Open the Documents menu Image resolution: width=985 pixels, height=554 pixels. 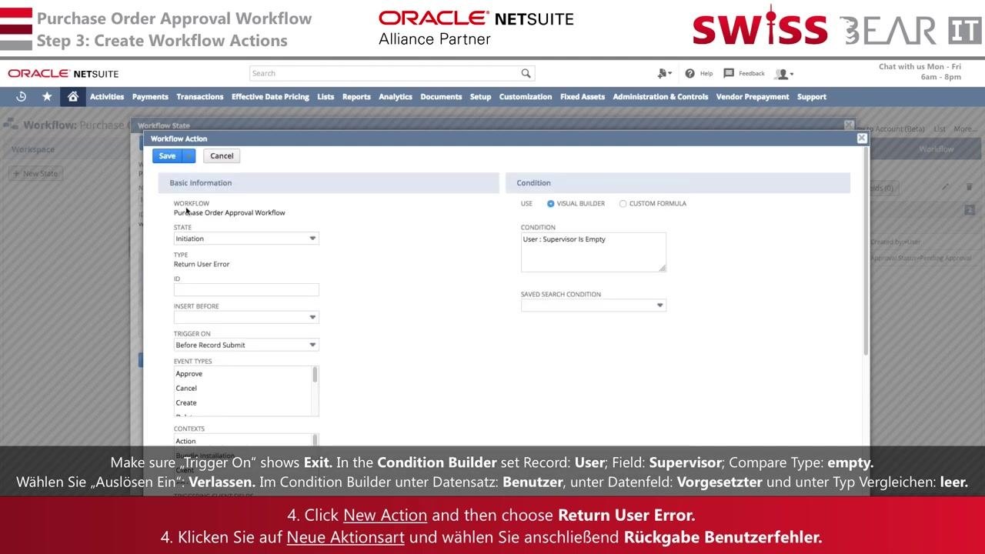pyautogui.click(x=441, y=97)
